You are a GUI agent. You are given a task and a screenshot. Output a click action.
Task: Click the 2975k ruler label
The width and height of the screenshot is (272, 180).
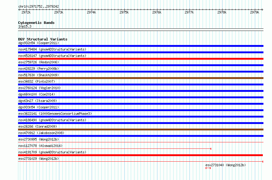(x=124, y=12)
